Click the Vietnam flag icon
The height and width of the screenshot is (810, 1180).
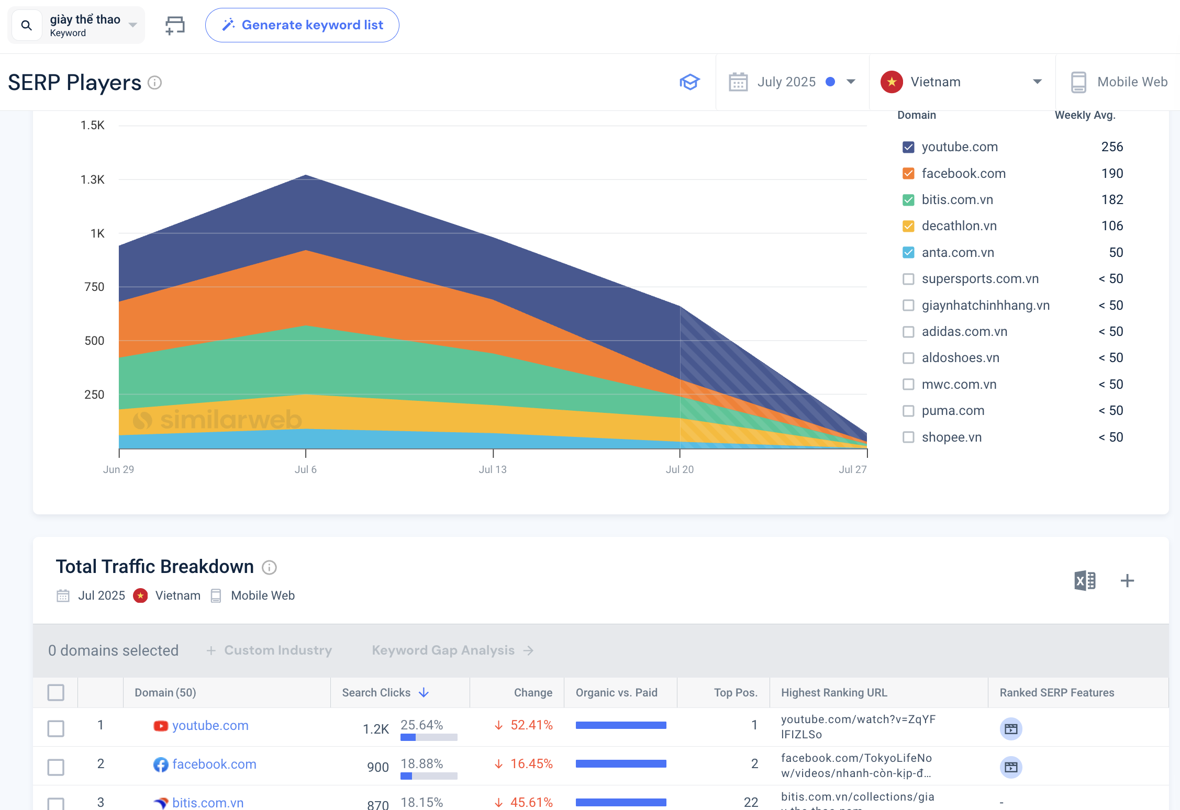[x=892, y=82]
